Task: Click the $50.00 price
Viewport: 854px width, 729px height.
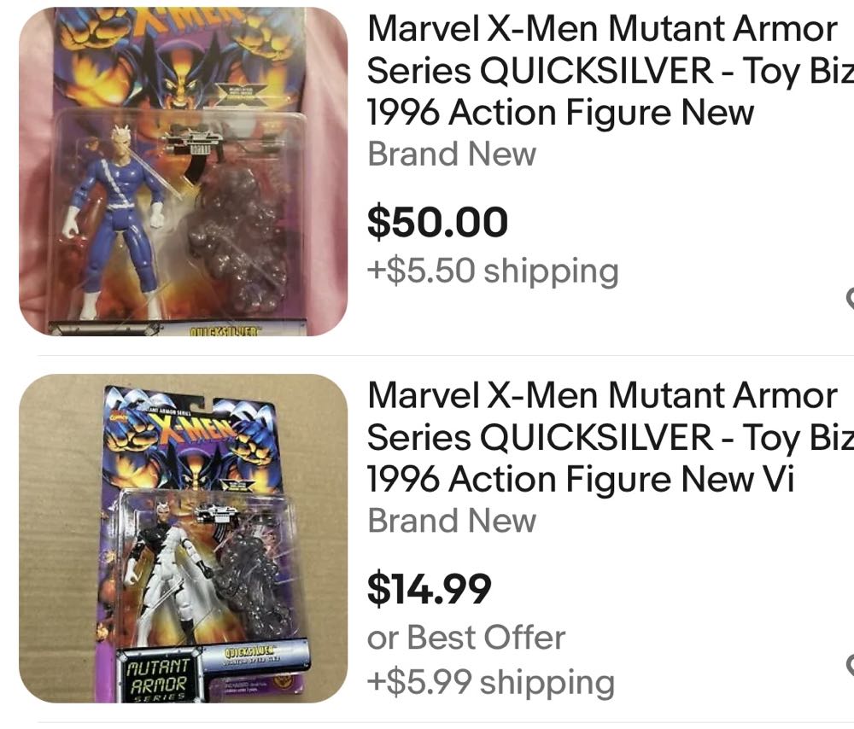Action: pos(437,223)
